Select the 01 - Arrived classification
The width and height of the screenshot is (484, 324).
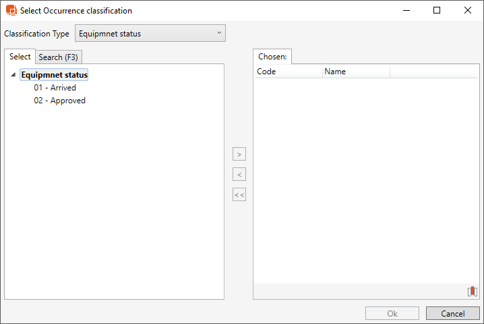55,88
